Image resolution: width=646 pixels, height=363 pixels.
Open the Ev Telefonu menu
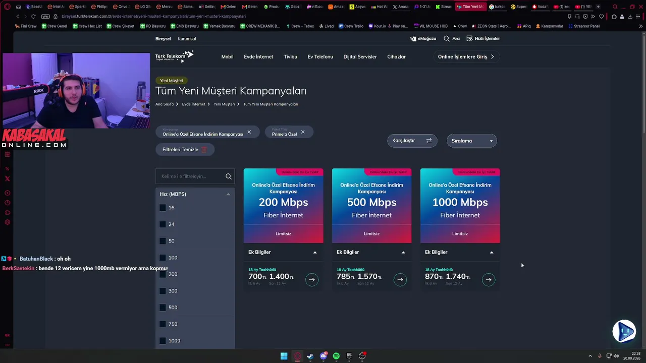point(320,56)
